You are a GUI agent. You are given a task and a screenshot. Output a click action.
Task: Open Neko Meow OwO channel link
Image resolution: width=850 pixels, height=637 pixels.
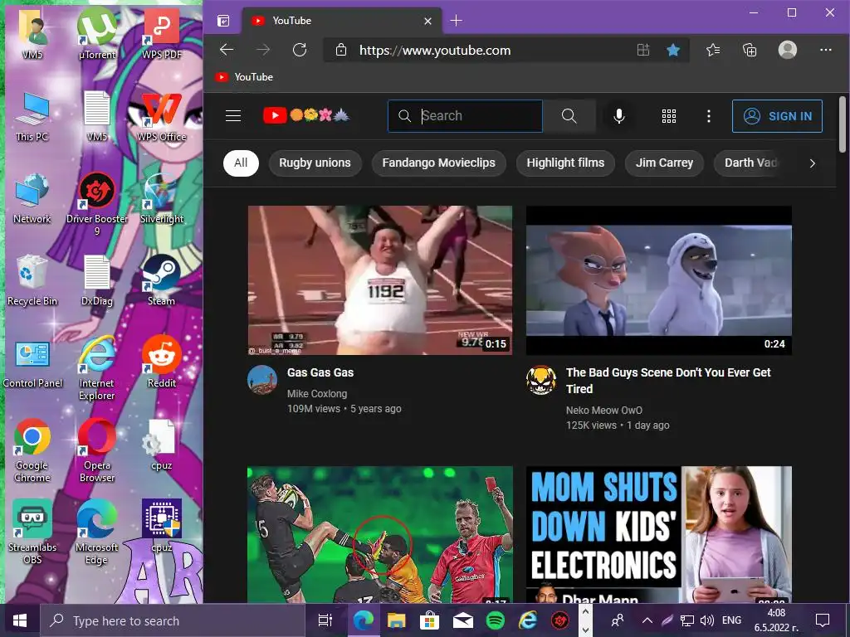pyautogui.click(x=604, y=410)
